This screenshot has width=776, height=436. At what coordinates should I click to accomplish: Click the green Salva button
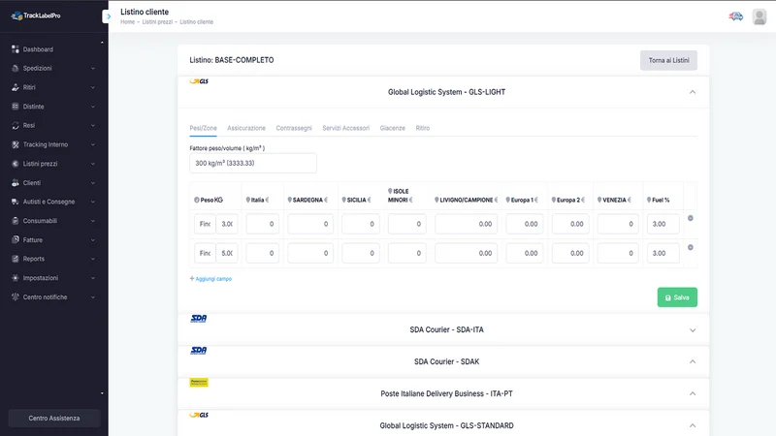677,297
